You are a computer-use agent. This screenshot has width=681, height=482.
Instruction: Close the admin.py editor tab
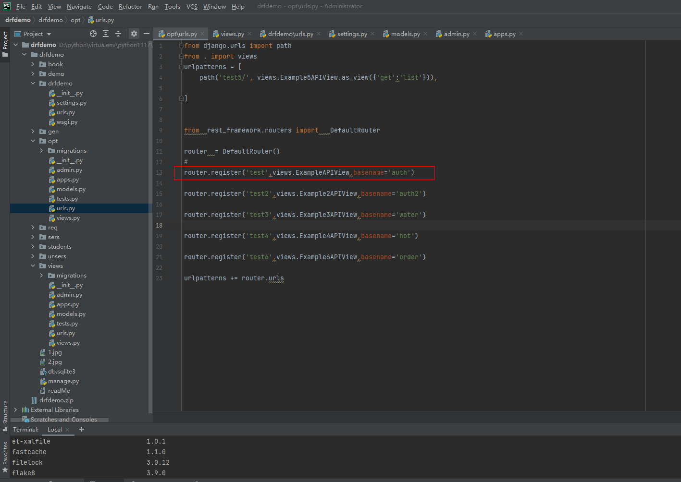tap(475, 34)
